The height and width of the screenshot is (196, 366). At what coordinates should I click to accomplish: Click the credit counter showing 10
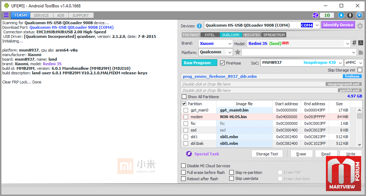click(327, 15)
